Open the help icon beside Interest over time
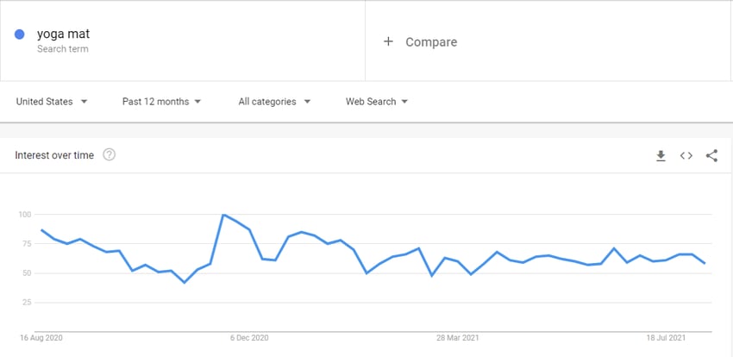 tap(109, 154)
